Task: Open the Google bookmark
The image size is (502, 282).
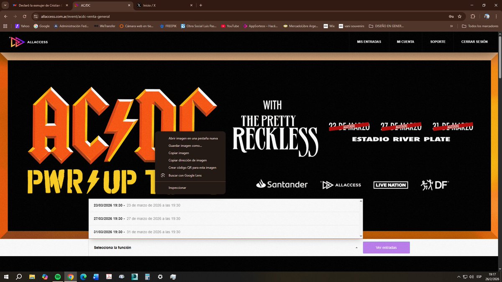Action: click(42, 26)
